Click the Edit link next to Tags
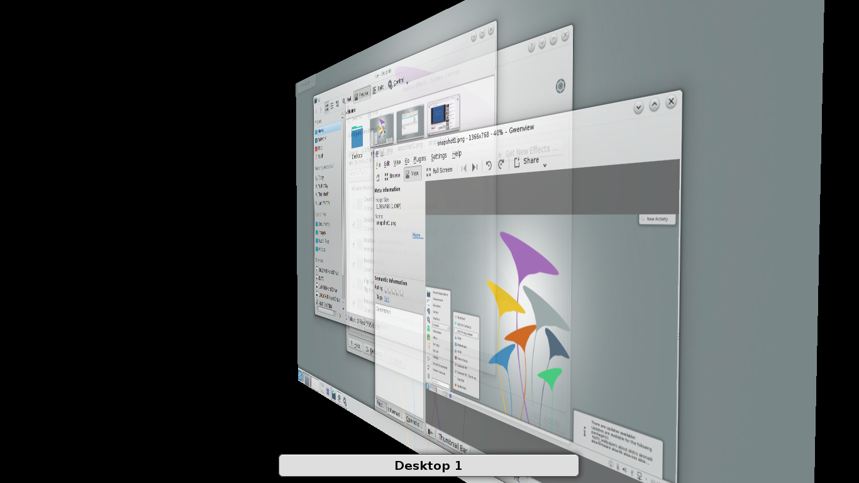The height and width of the screenshot is (483, 859). pyautogui.click(x=387, y=299)
